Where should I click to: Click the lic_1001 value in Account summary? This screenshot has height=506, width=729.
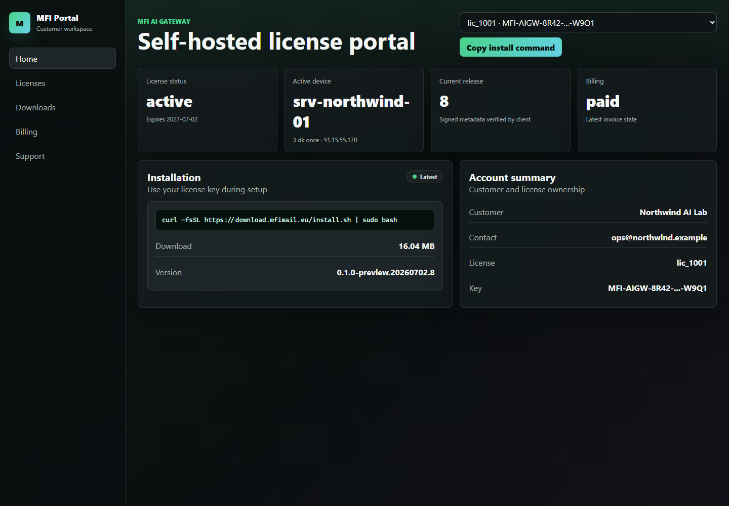pyautogui.click(x=692, y=263)
